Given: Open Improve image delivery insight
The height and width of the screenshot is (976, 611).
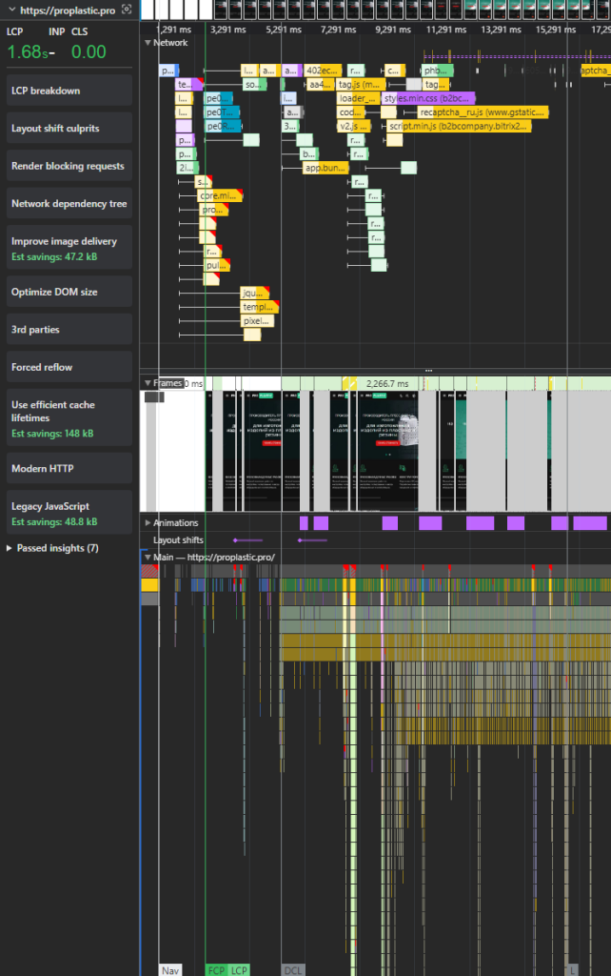Looking at the screenshot, I should pyautogui.click(x=67, y=248).
